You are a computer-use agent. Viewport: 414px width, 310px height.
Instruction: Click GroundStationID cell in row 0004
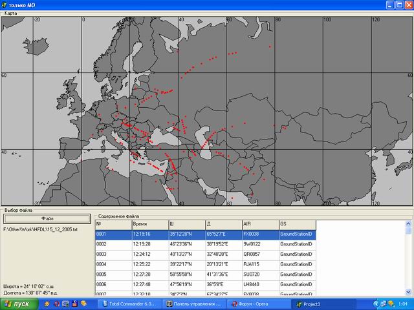tap(298, 264)
